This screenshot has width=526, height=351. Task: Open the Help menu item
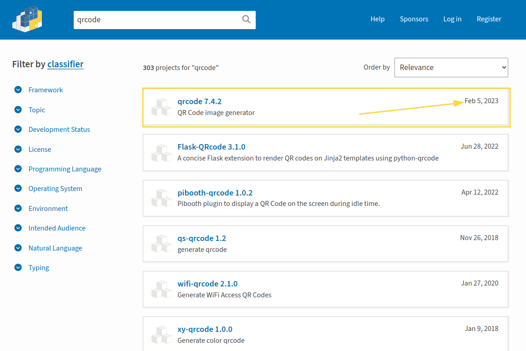click(377, 19)
